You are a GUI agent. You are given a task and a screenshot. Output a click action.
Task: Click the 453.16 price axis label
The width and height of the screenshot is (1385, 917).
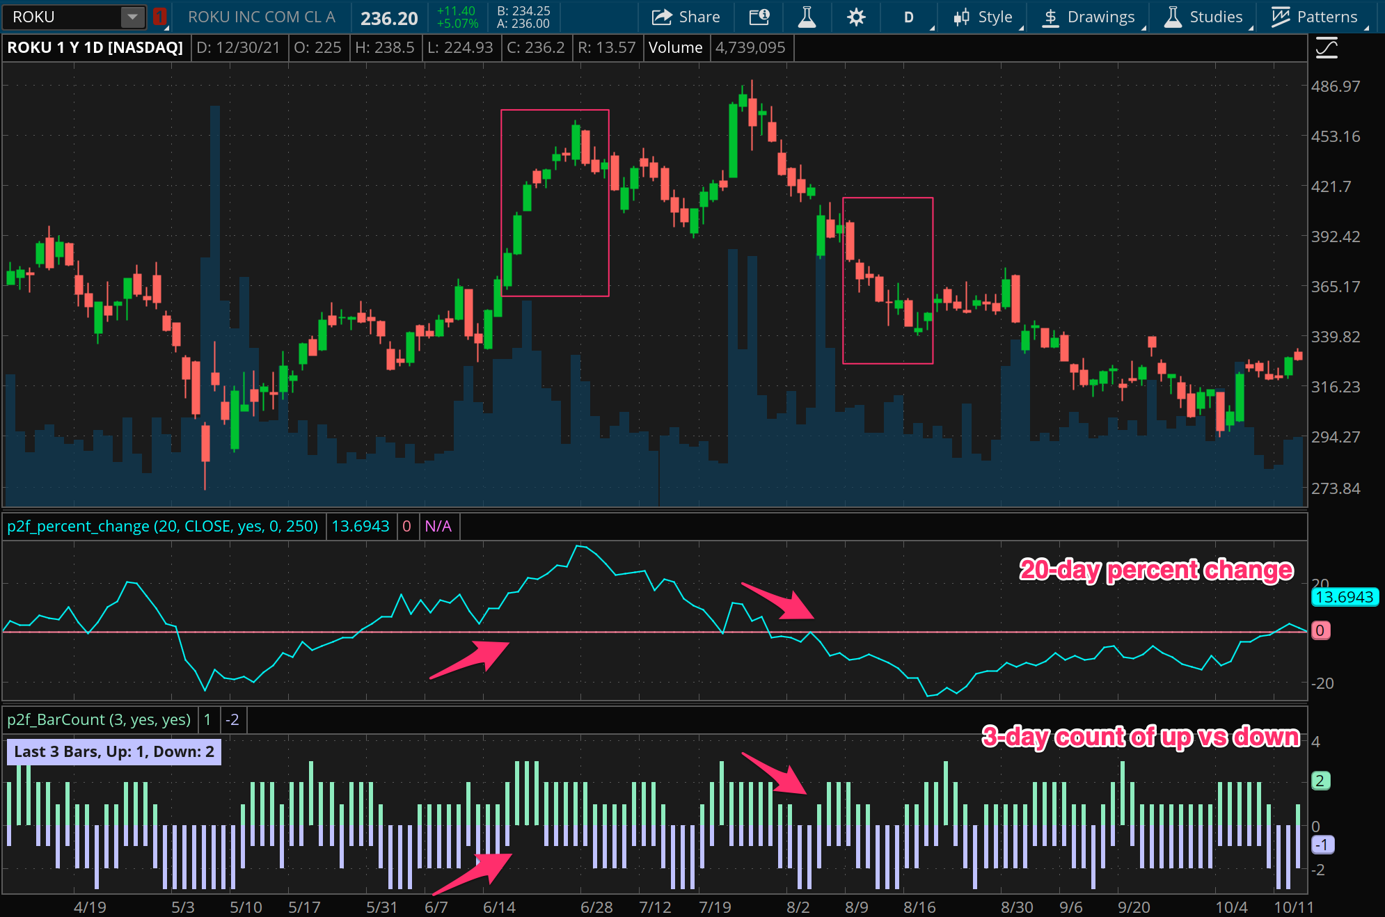(x=1336, y=136)
